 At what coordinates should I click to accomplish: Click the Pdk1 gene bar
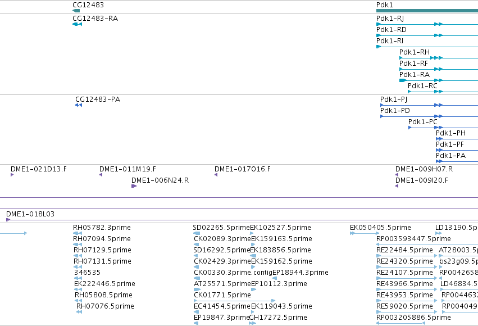(x=427, y=11)
